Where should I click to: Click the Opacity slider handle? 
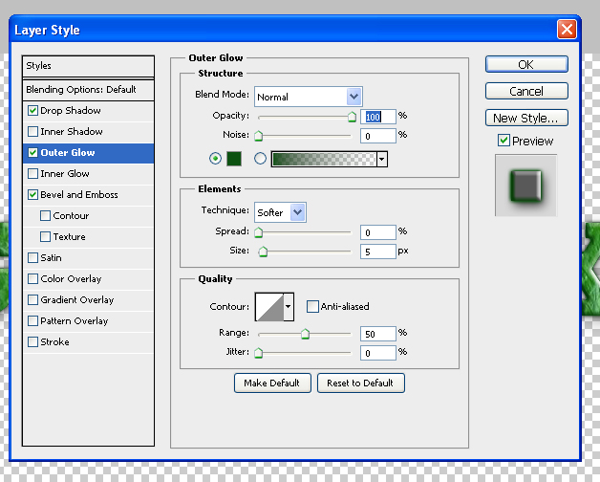click(352, 118)
